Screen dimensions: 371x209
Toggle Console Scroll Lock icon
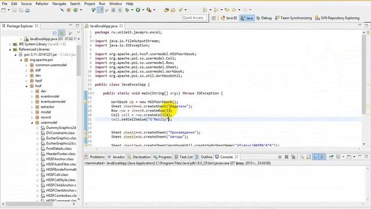(308, 157)
